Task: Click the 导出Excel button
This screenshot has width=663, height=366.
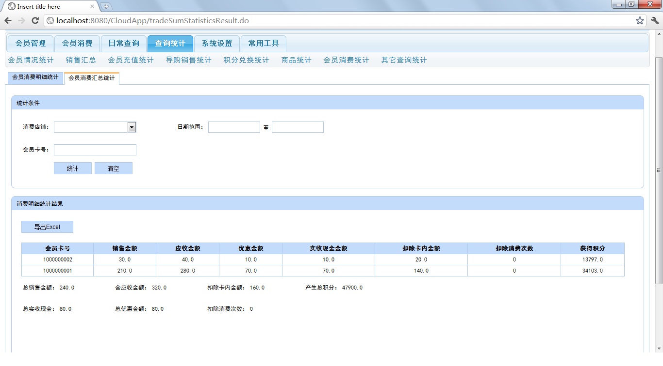Action: tap(47, 227)
